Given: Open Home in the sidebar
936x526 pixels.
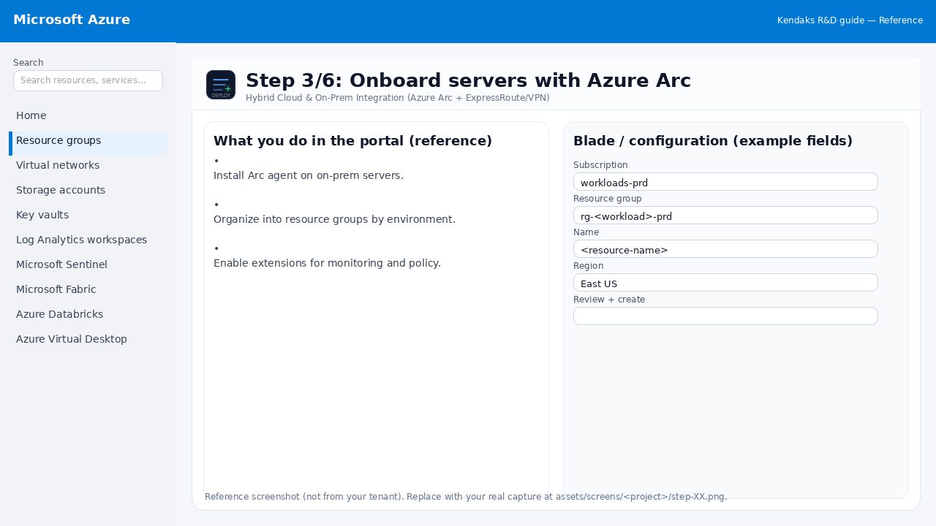Looking at the screenshot, I should pyautogui.click(x=88, y=115).
